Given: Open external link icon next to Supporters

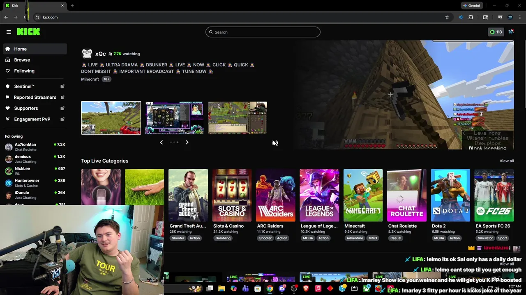Looking at the screenshot, I should [x=62, y=108].
